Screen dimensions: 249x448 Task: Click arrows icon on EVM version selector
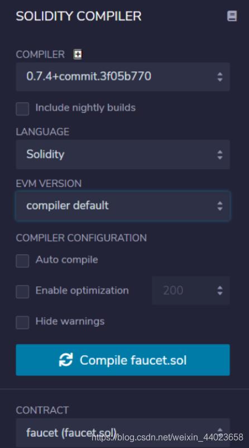219,206
